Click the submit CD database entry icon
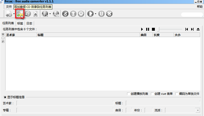The width and height of the screenshot is (204, 116). (56, 14)
